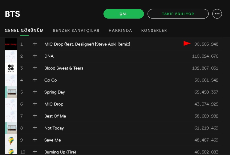Click the MIC Drop album cover thumbnail
Screen dimensions: 230x155
11,44
